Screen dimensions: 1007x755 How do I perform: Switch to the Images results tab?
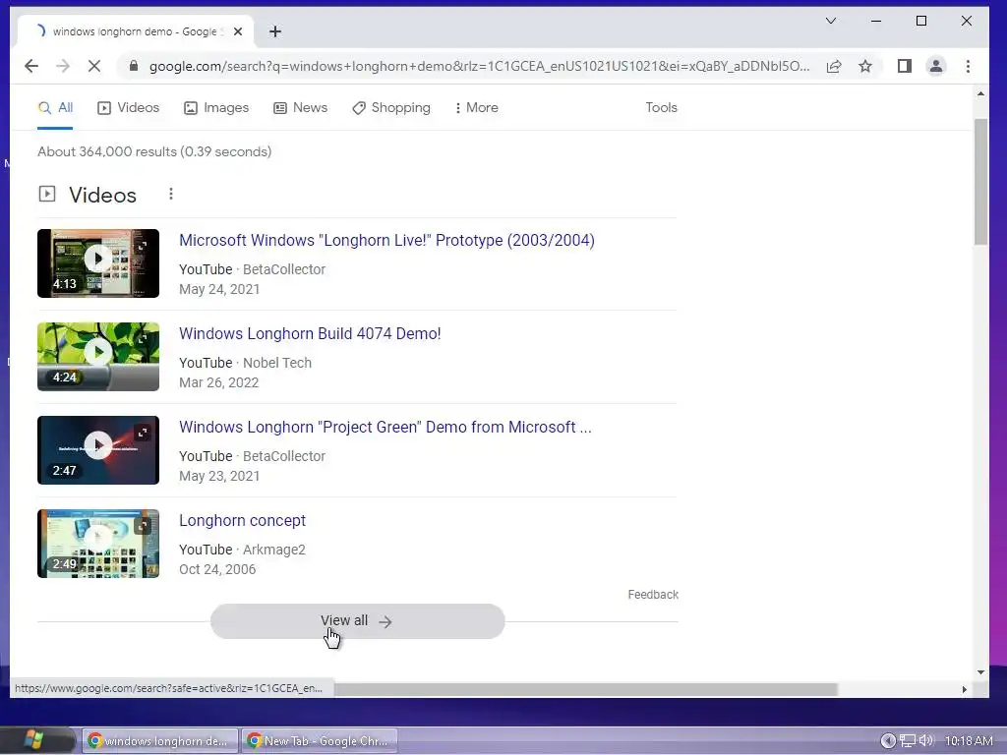pos(216,107)
